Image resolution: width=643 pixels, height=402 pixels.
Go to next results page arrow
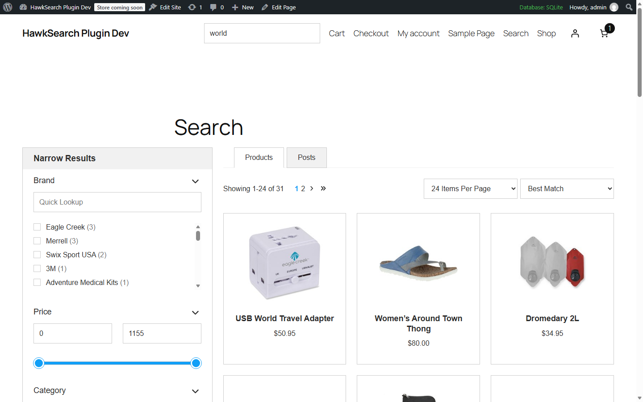coord(312,188)
